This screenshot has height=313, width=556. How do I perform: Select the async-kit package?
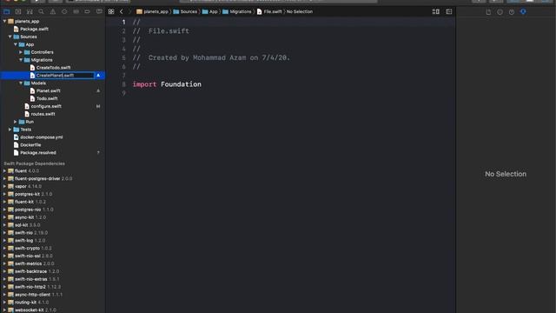(24, 217)
